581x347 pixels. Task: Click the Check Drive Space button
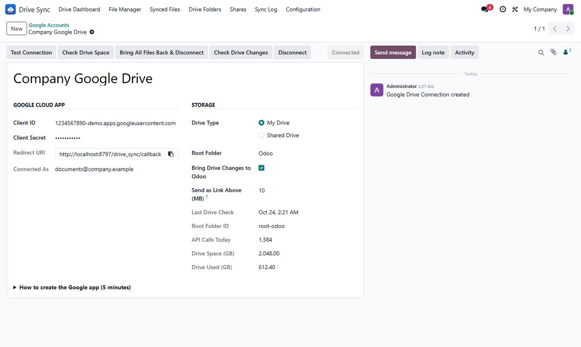pos(86,52)
